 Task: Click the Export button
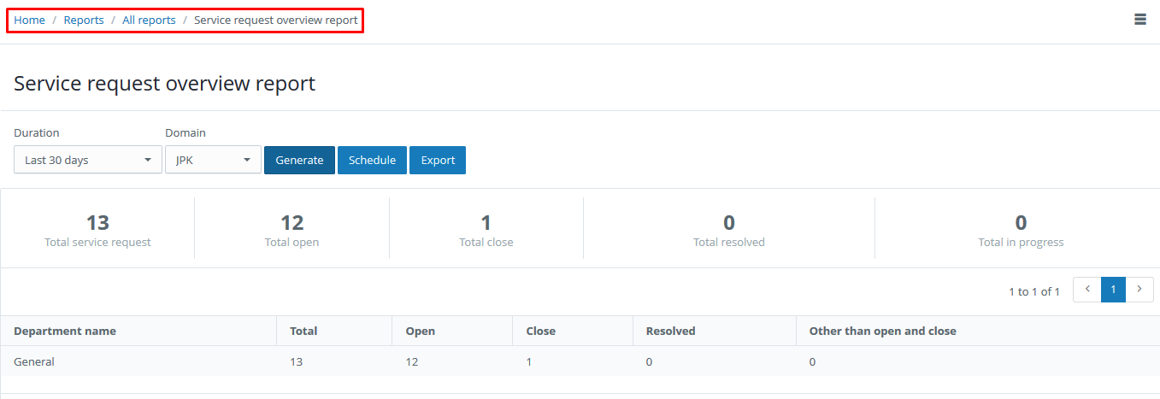(438, 160)
